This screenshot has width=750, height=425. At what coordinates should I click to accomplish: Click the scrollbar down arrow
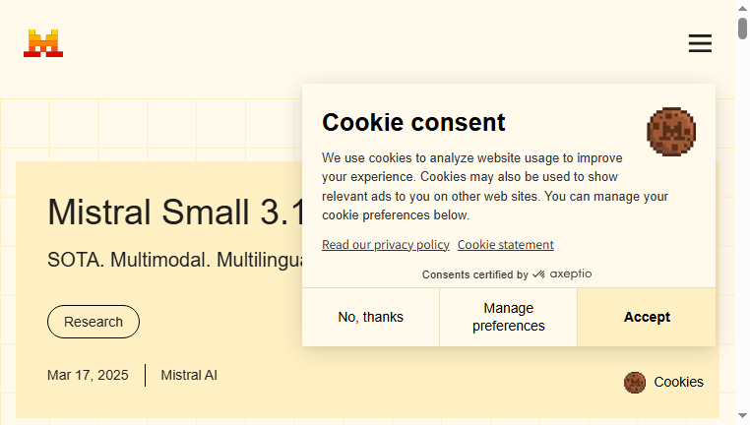742,415
